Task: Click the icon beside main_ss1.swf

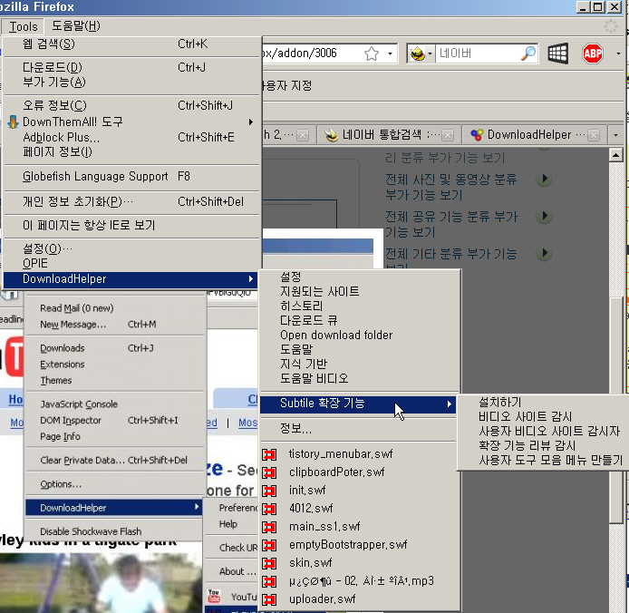Action: coord(269,527)
